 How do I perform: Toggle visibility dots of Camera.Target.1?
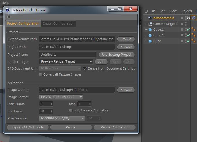pos(186,24)
